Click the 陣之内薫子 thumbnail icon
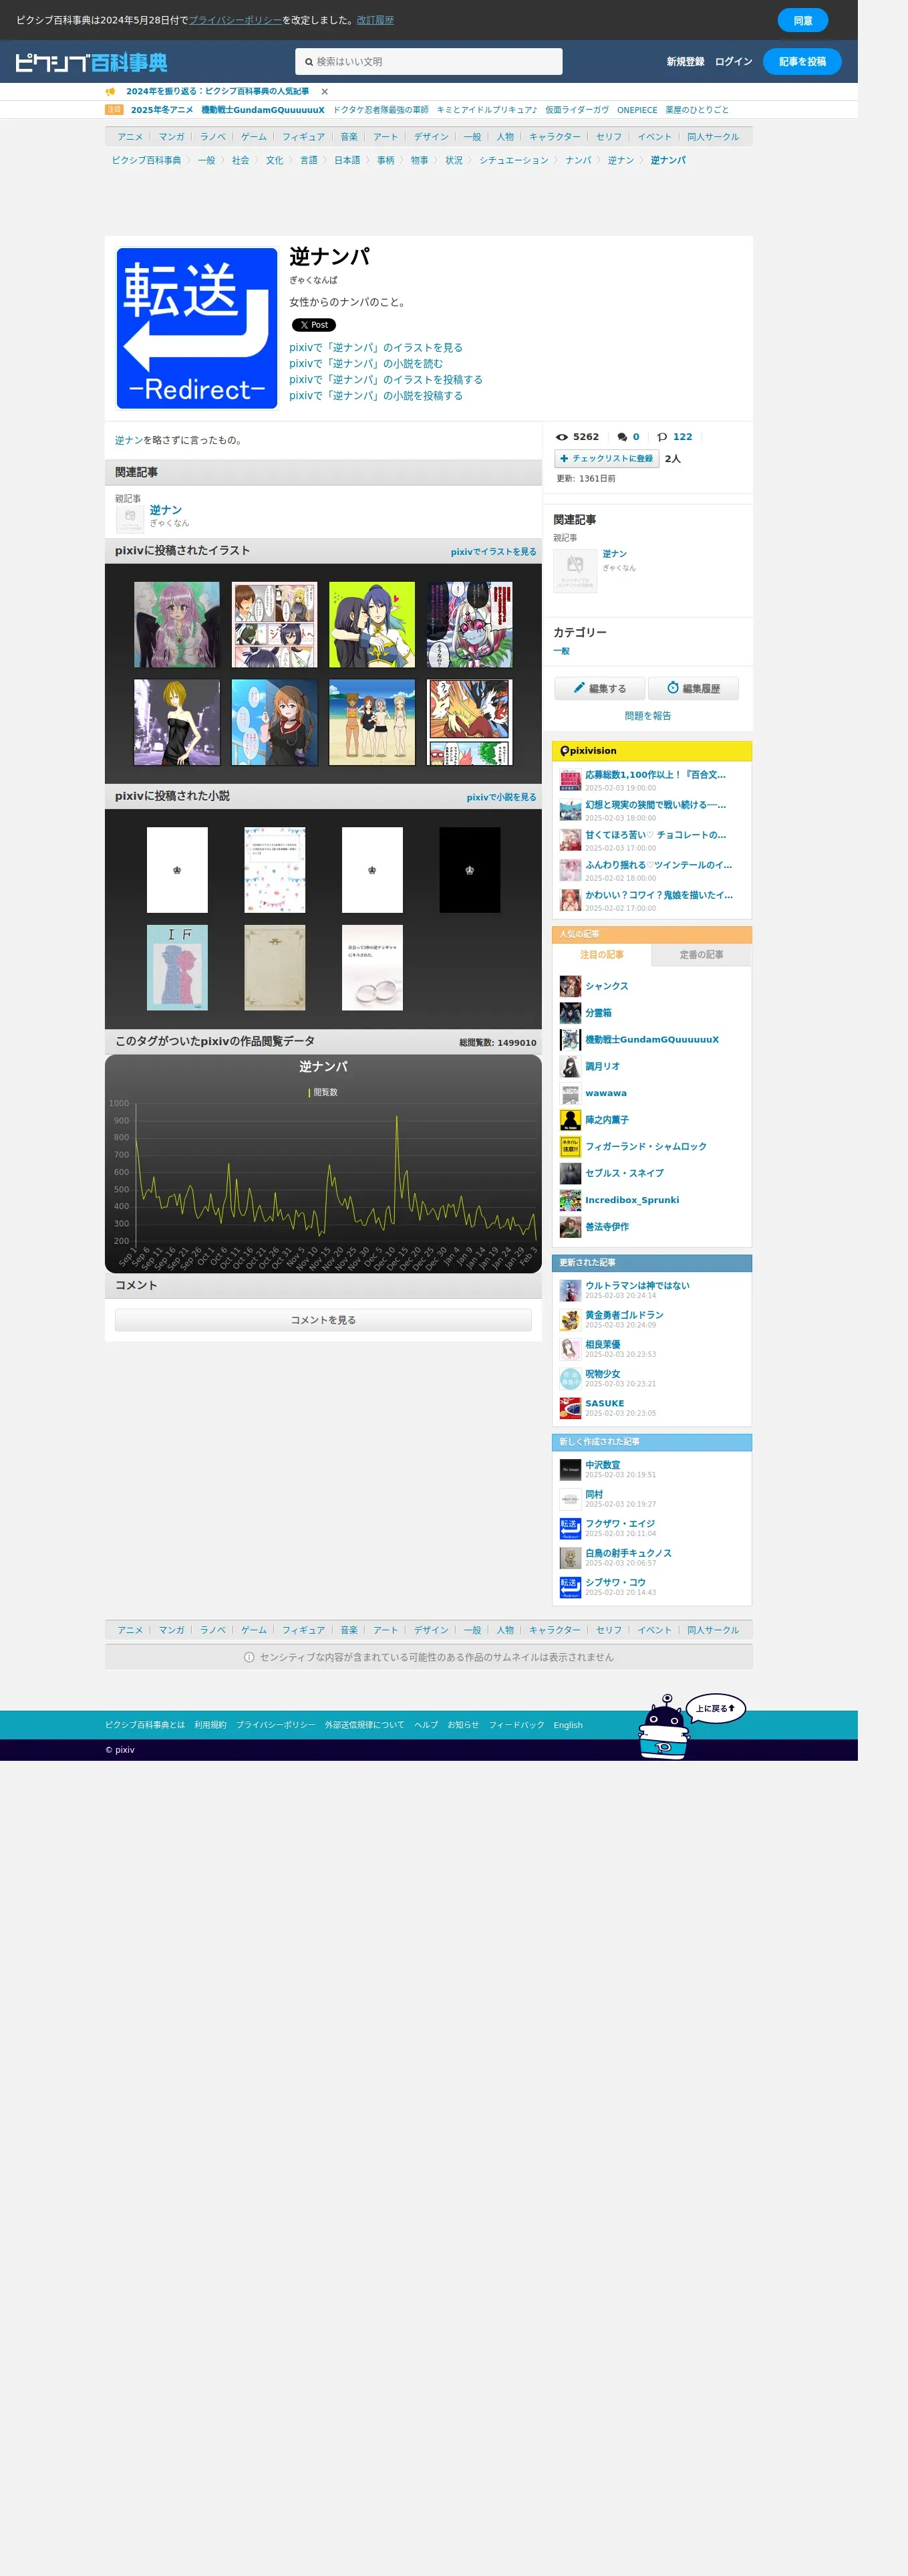This screenshot has width=908, height=2576. coord(571,1120)
